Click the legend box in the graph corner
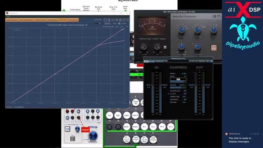The height and width of the screenshot is (148, 263). [17, 30]
